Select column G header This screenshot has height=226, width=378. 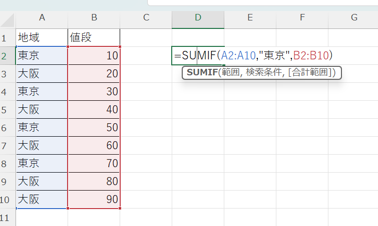(354, 18)
